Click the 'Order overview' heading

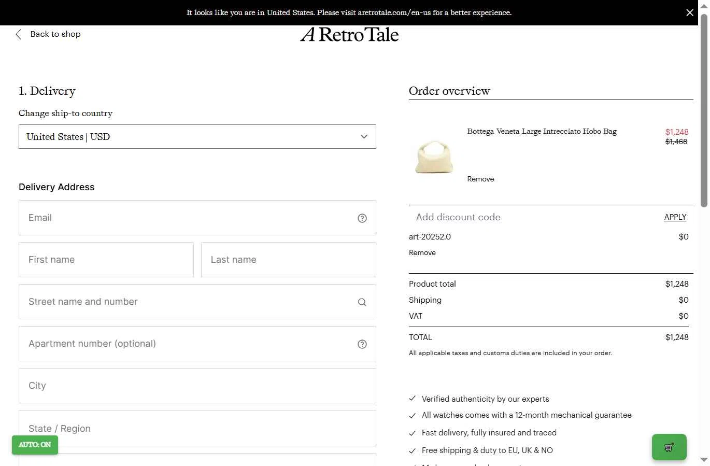tap(449, 91)
